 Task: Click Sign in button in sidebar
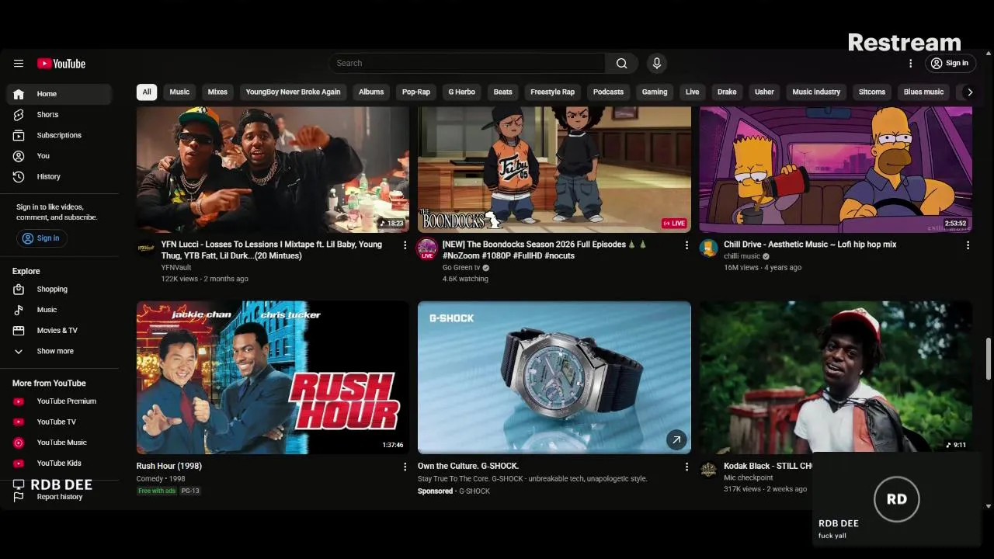(41, 238)
